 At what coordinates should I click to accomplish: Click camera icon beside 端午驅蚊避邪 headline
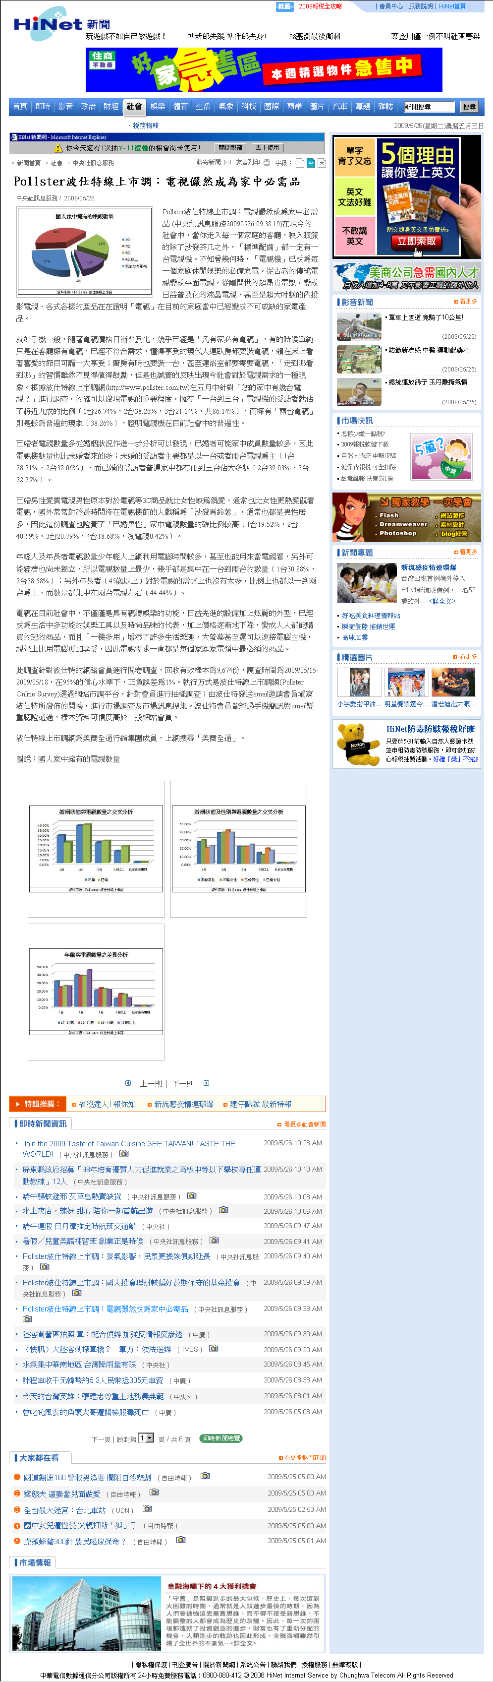191,1195
